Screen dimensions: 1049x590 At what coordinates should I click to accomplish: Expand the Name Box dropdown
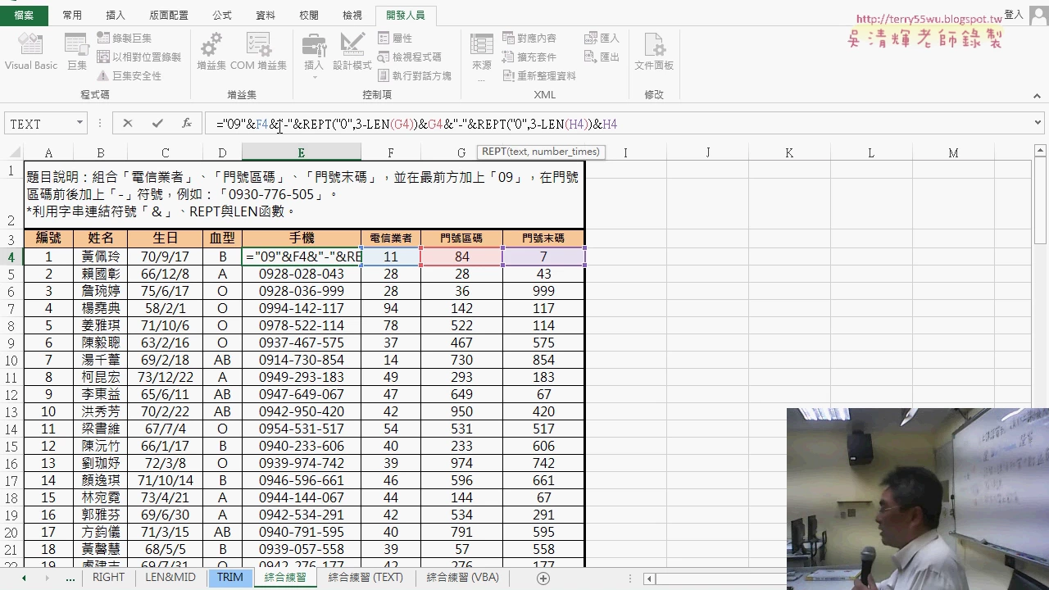coord(79,124)
